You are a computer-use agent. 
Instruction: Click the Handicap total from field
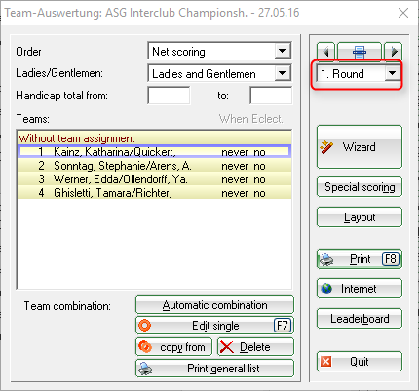point(169,96)
